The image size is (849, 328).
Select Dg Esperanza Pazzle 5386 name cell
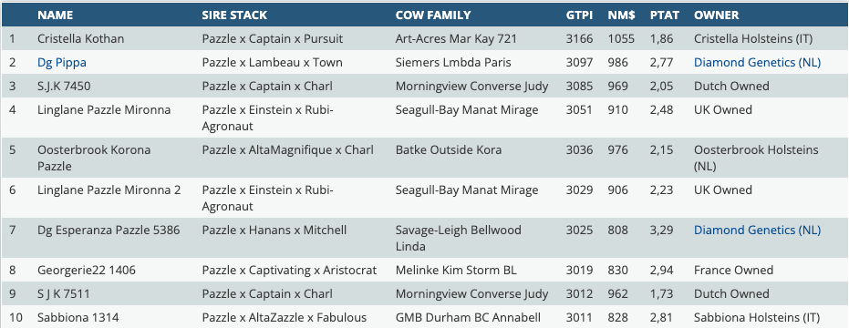109,231
